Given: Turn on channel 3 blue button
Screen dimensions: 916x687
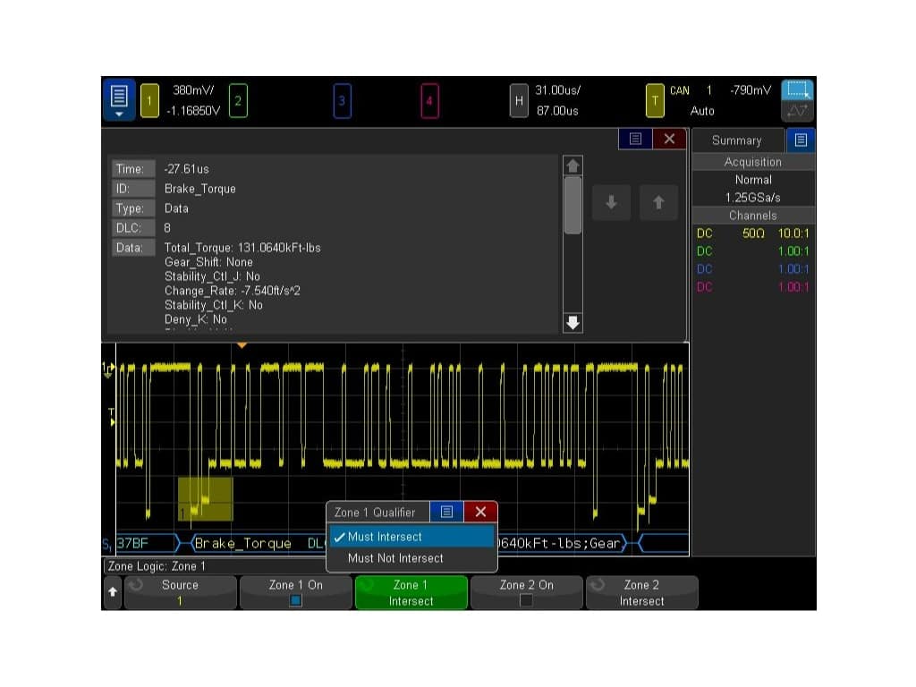Looking at the screenshot, I should tap(341, 101).
